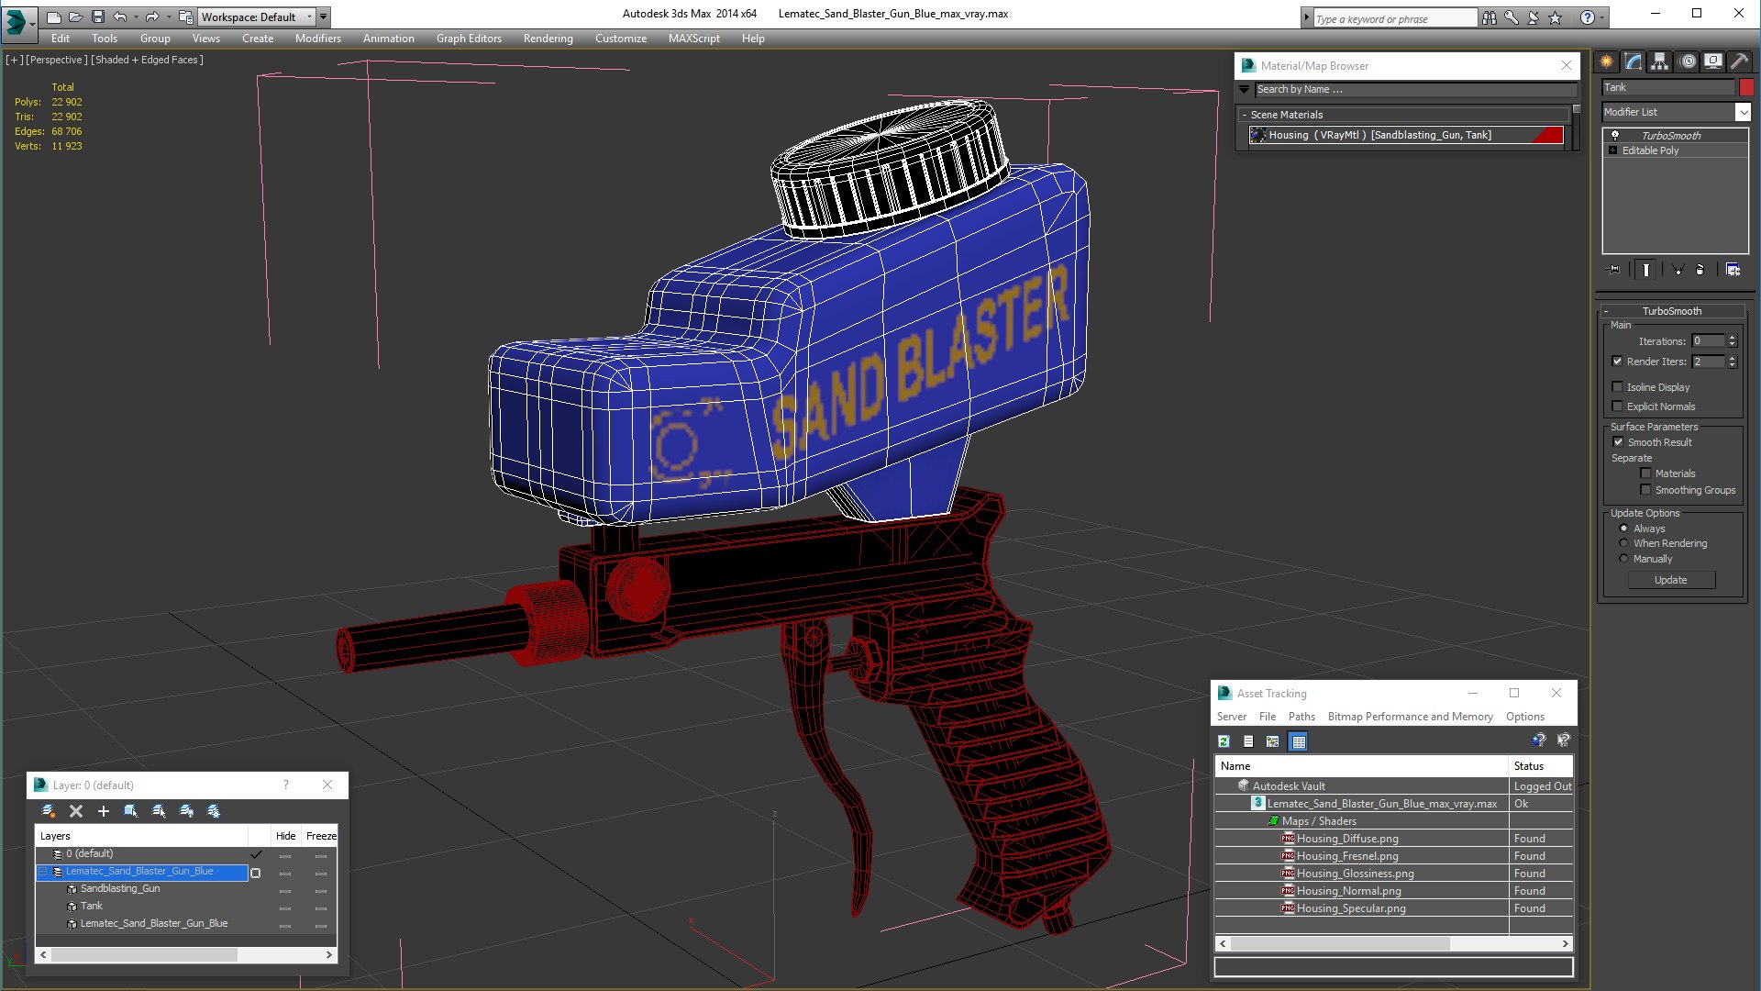Click the [Perspective] viewport label
The height and width of the screenshot is (991, 1761).
click(57, 60)
